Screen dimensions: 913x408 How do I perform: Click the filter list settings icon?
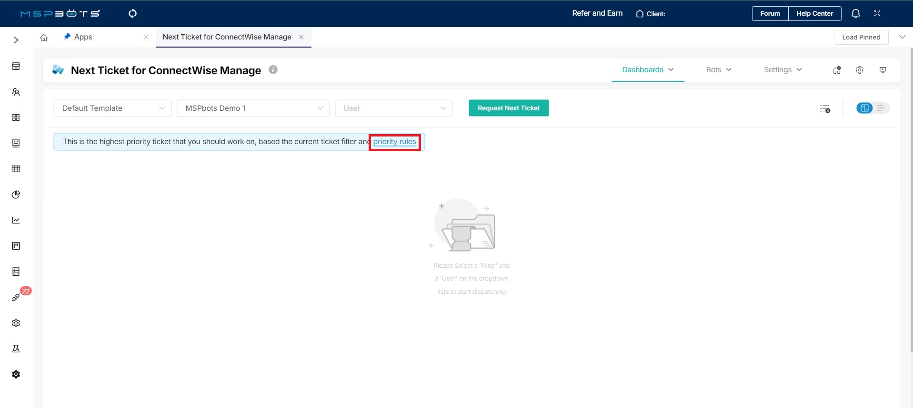[825, 108]
